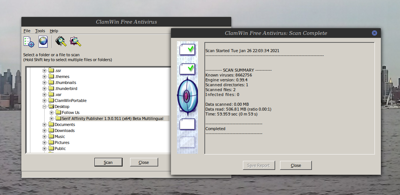Close the Scan Complete dialog with X
The height and width of the screenshot is (195, 400).
click(374, 33)
